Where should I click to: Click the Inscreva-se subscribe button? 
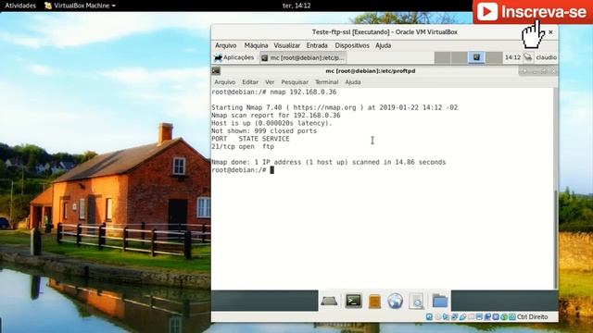(x=533, y=12)
